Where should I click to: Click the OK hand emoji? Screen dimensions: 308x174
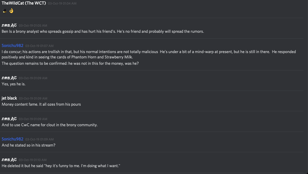(11, 11)
